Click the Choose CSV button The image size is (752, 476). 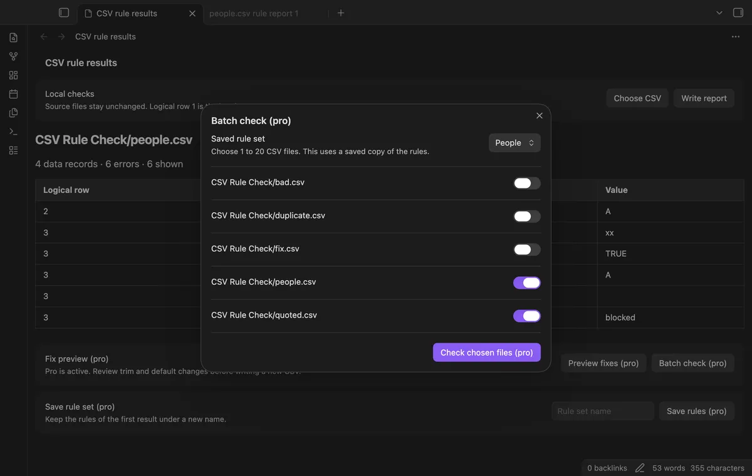(x=637, y=98)
